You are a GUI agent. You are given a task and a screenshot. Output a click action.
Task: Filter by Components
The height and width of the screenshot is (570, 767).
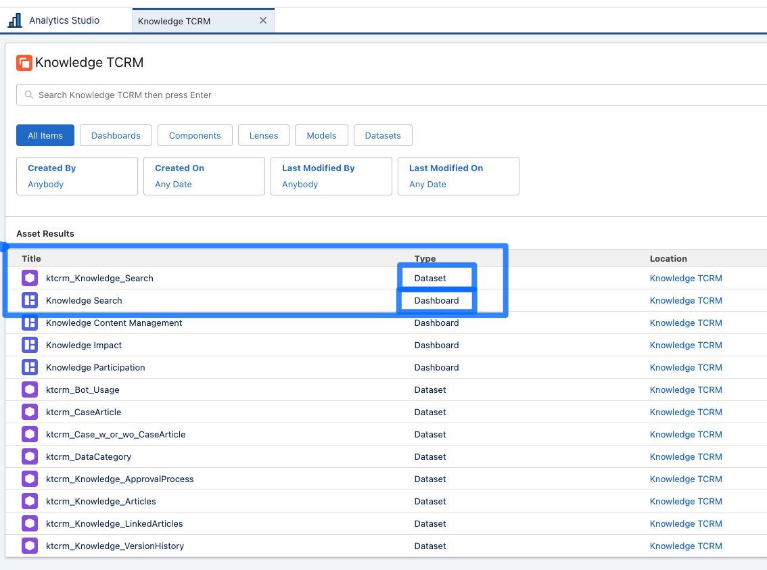click(x=195, y=135)
